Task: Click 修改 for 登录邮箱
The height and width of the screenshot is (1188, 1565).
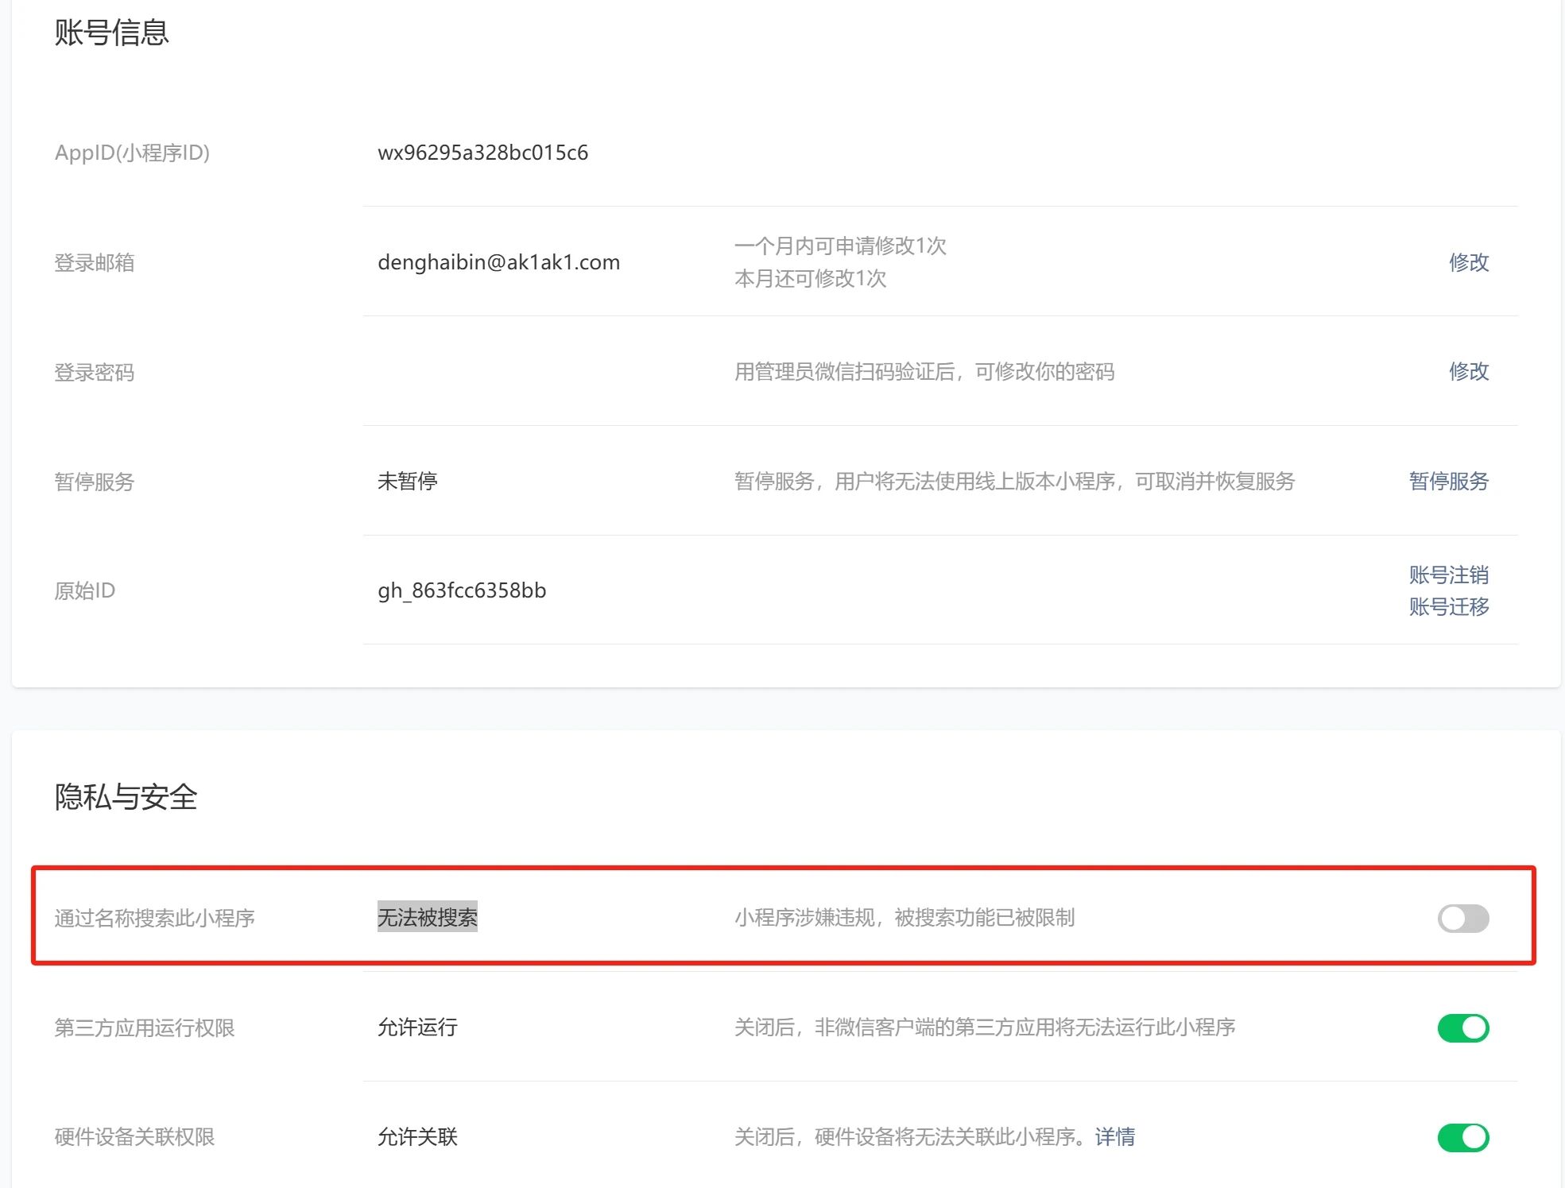Action: tap(1468, 262)
